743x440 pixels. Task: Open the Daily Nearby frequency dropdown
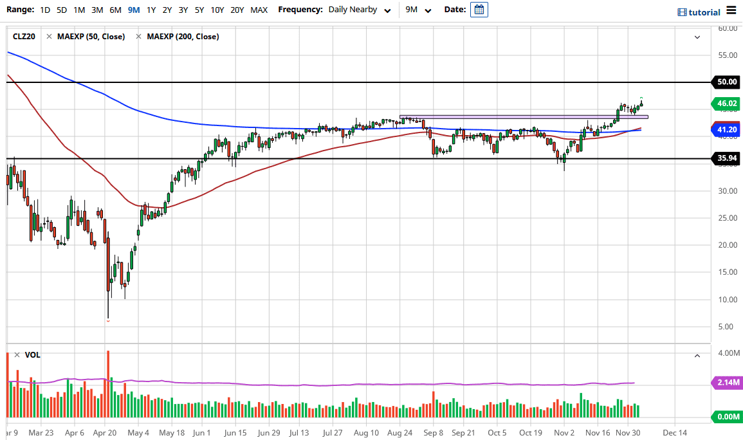[387, 10]
